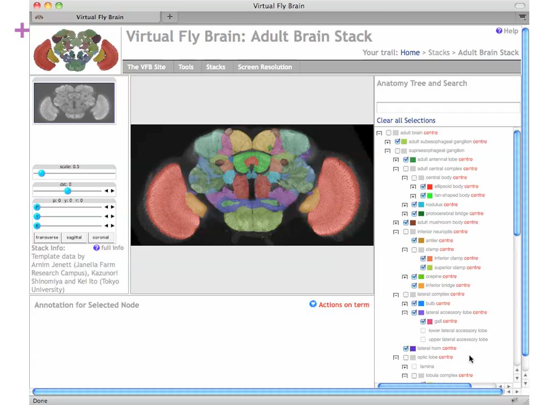Click the fan-shaped body green color swatch

pyautogui.click(x=430, y=196)
